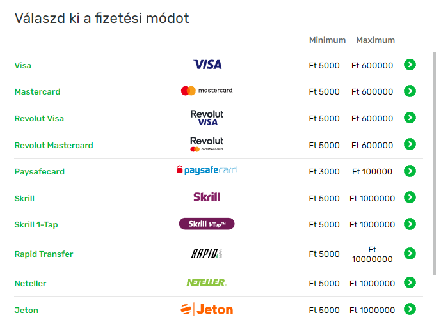Click the VISA logo
This screenshot has height=331, width=441.
(x=207, y=65)
